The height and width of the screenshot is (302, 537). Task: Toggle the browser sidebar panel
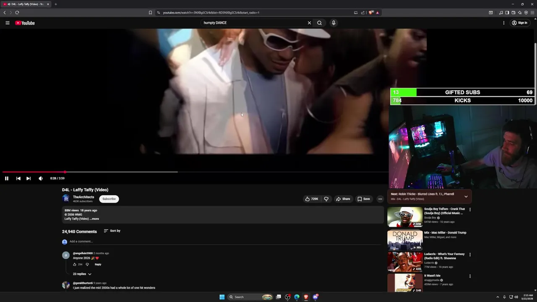click(x=507, y=13)
